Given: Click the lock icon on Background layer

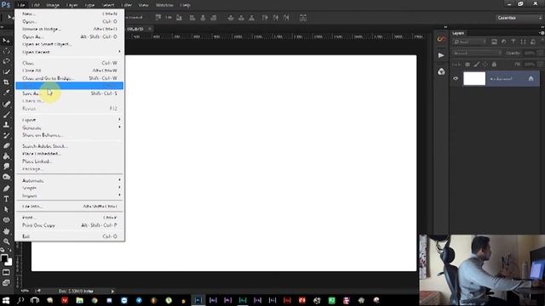Looking at the screenshot, I should pos(531,79).
